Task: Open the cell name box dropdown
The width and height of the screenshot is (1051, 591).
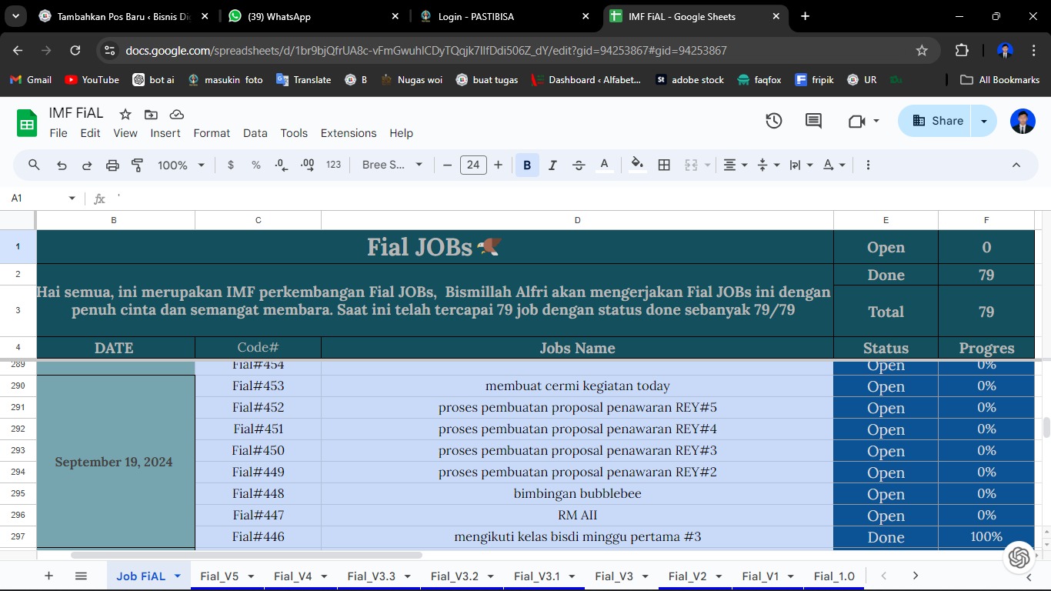Action: tap(72, 199)
